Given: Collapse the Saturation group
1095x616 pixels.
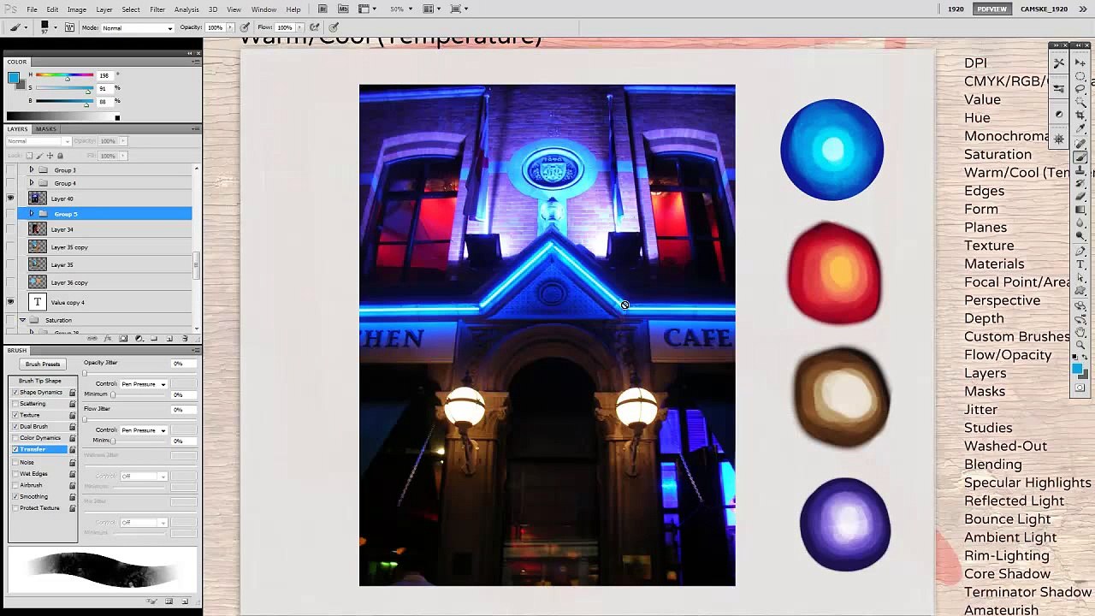Looking at the screenshot, I should coord(23,320).
